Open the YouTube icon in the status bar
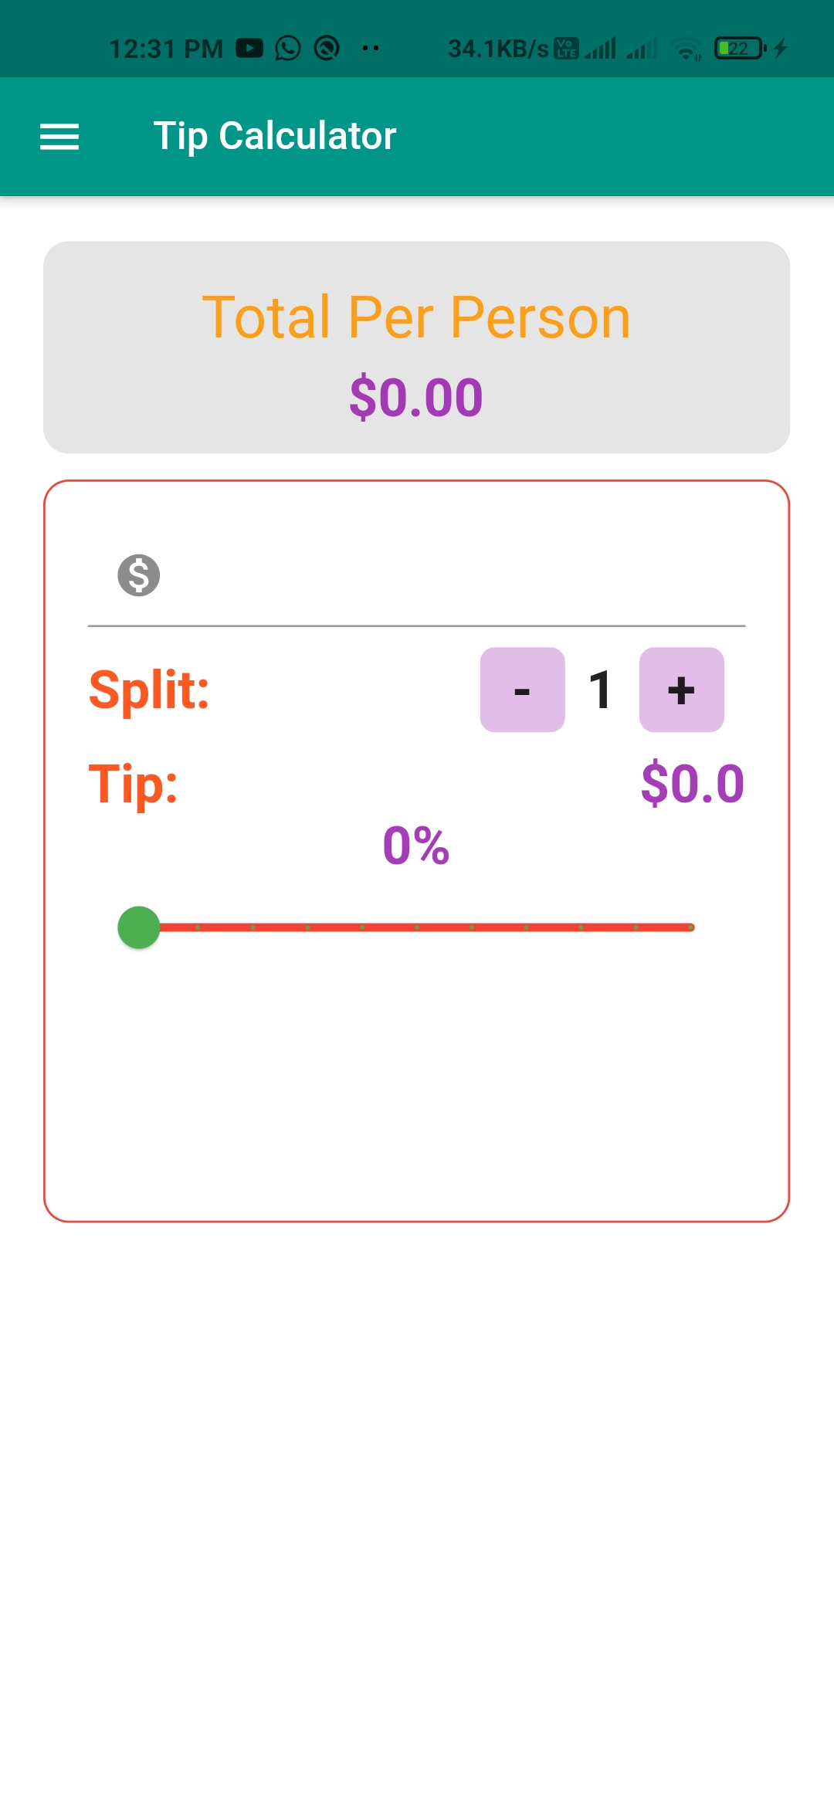 (x=249, y=48)
